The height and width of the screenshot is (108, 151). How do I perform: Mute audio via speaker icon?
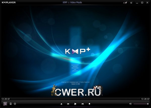130,104
